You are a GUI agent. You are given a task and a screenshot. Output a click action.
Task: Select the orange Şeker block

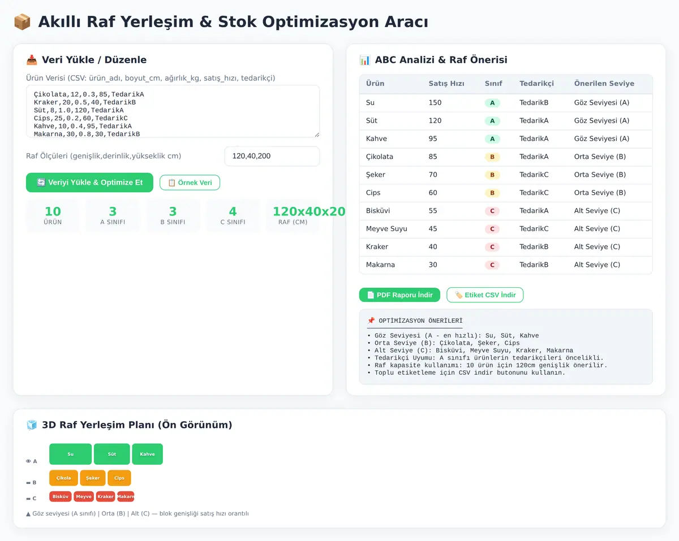coord(93,478)
